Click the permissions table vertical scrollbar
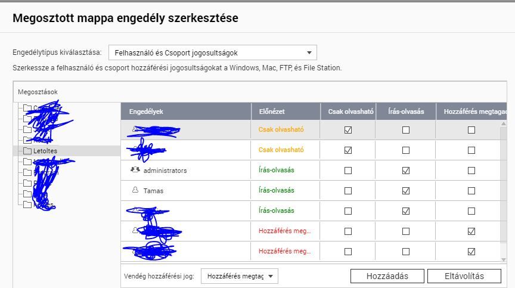The height and width of the screenshot is (288, 515). [x=504, y=185]
